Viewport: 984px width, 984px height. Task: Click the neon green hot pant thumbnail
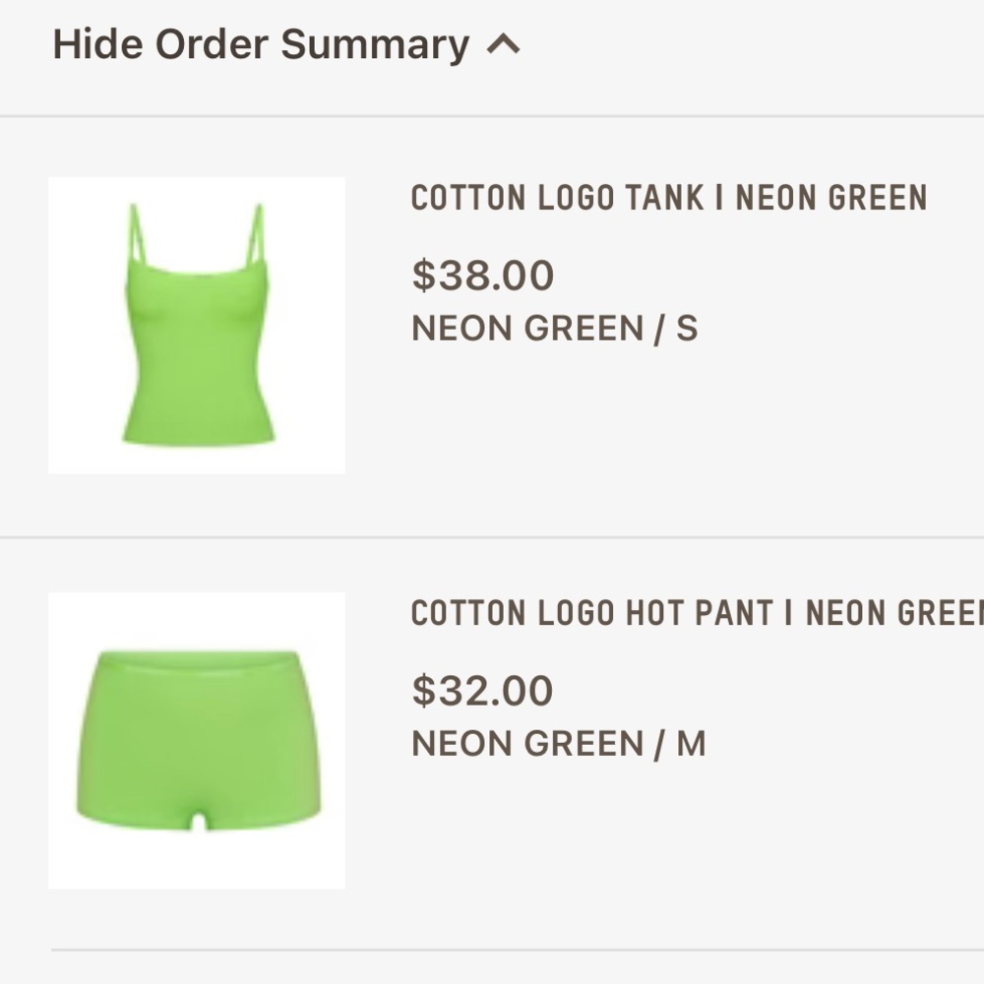click(x=196, y=739)
